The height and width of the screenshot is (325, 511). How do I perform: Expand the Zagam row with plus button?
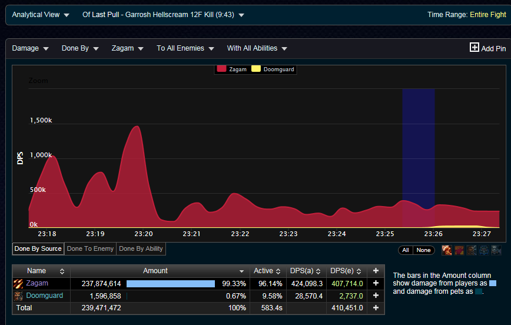376,283
